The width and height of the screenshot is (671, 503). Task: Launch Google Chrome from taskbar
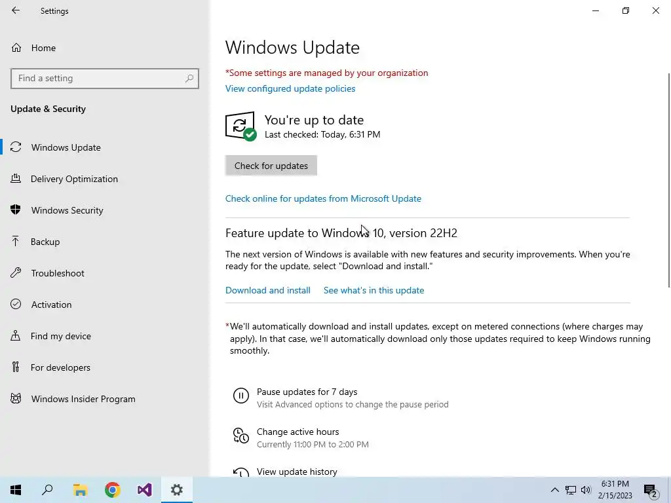click(113, 490)
